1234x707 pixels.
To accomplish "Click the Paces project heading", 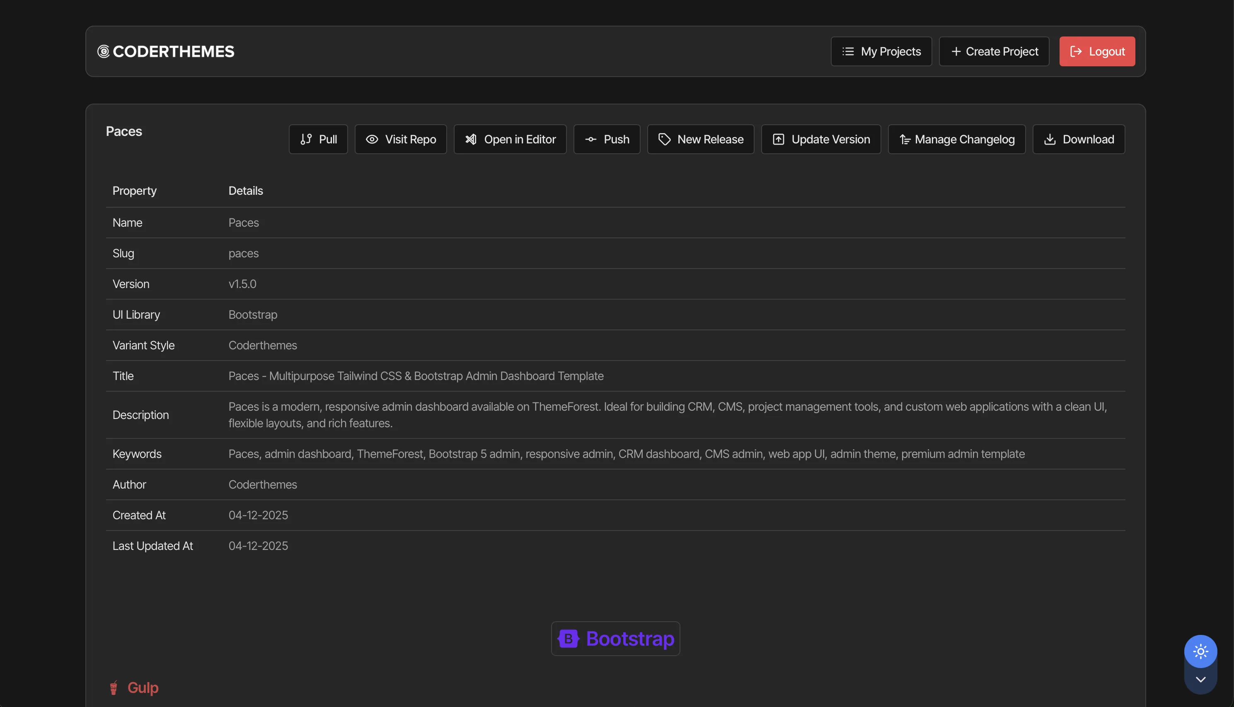I will coord(124,132).
